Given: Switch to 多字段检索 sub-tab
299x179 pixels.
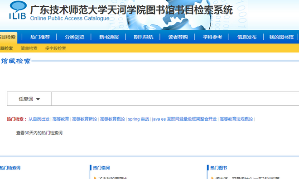Looking at the screenshot, I should 55,48.
